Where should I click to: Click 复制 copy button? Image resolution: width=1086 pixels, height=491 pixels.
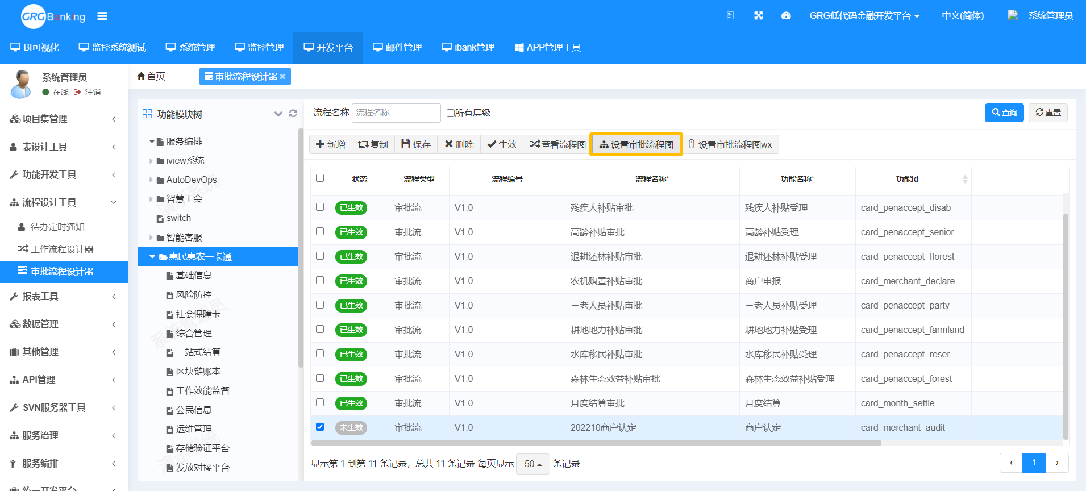(x=373, y=144)
